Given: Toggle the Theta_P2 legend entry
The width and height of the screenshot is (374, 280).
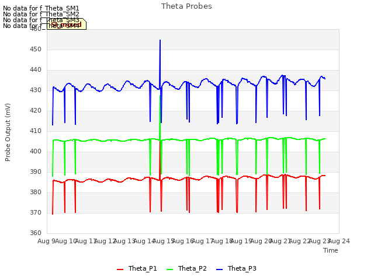Looking at the screenshot, I should click(186, 268).
